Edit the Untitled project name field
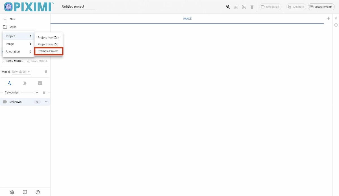 point(79,6)
